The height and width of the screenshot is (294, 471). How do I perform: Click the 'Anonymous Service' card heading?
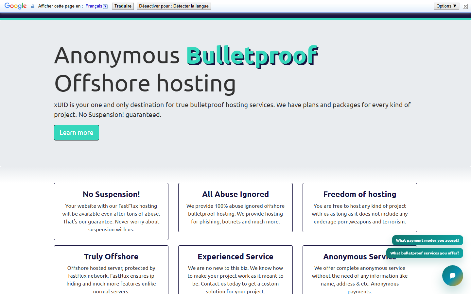pos(360,257)
